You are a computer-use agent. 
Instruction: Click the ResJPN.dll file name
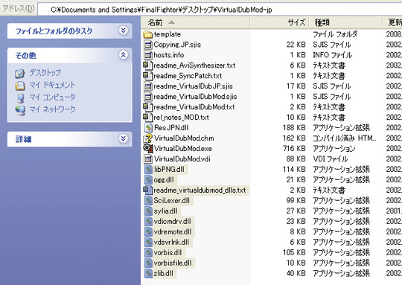(x=171, y=128)
